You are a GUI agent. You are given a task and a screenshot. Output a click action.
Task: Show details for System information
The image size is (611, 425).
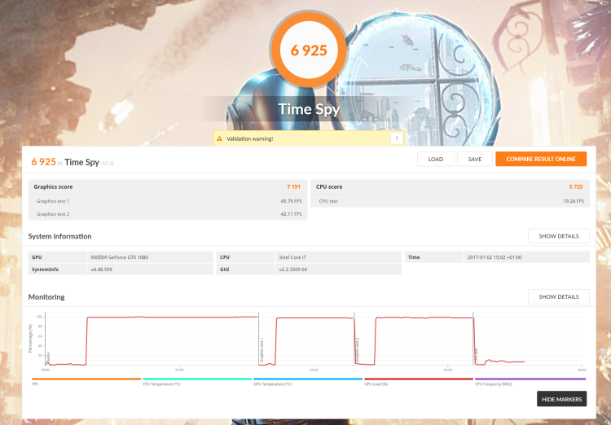[558, 236]
